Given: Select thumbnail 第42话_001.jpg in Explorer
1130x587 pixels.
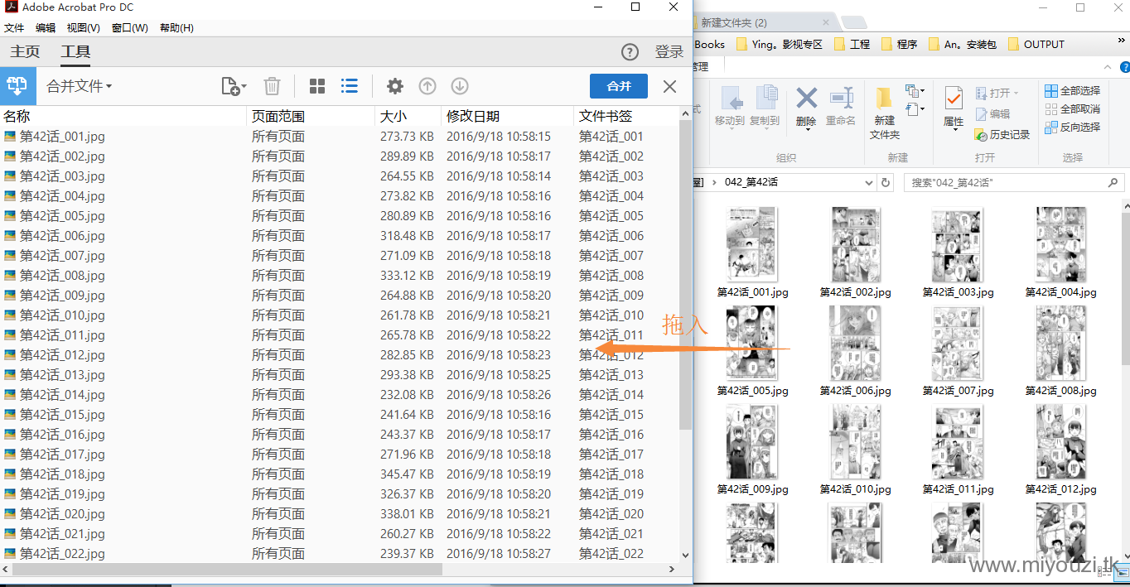Looking at the screenshot, I should (752, 252).
